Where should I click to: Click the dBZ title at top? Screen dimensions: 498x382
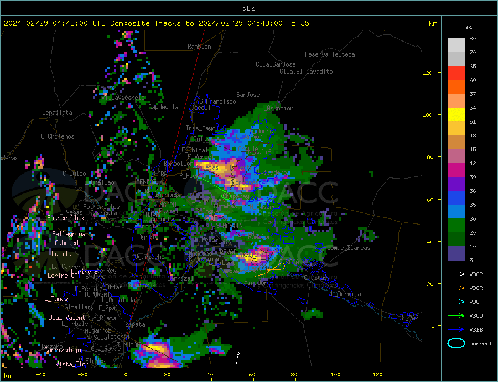coord(248,8)
